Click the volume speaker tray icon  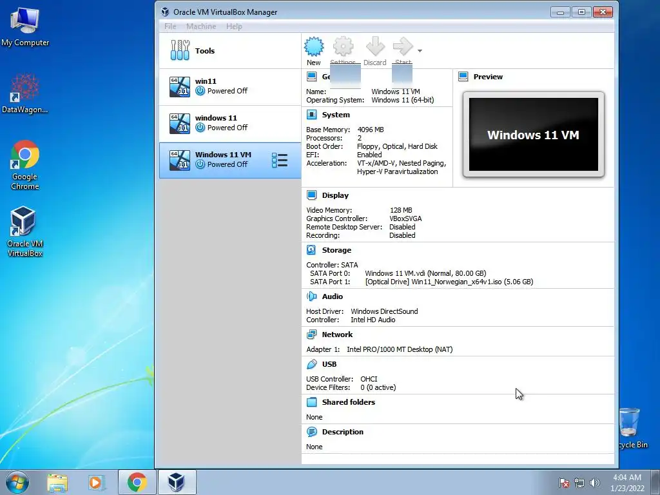tap(595, 483)
